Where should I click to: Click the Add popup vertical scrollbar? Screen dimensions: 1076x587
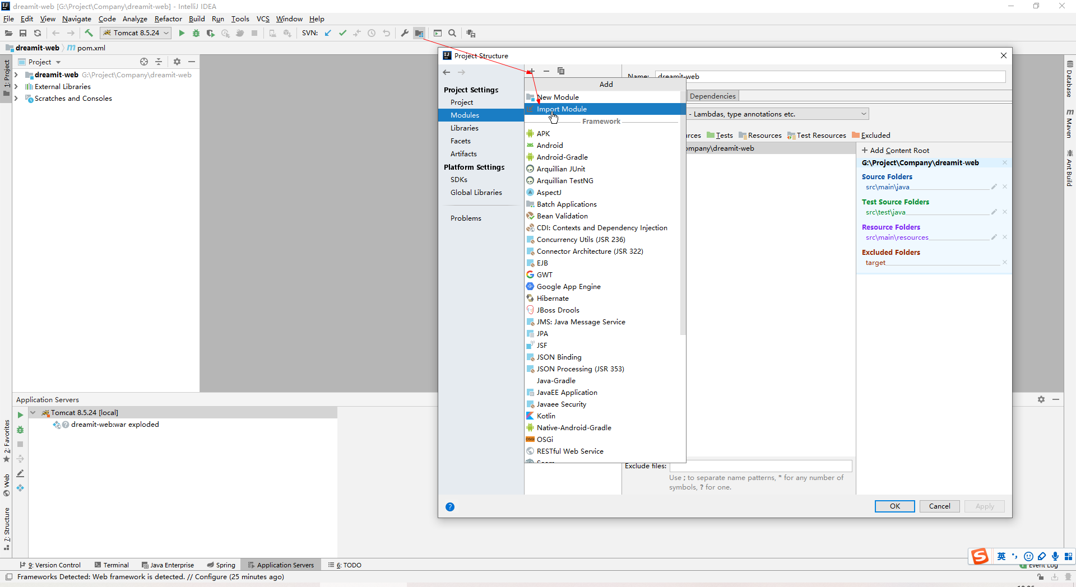pos(683,213)
